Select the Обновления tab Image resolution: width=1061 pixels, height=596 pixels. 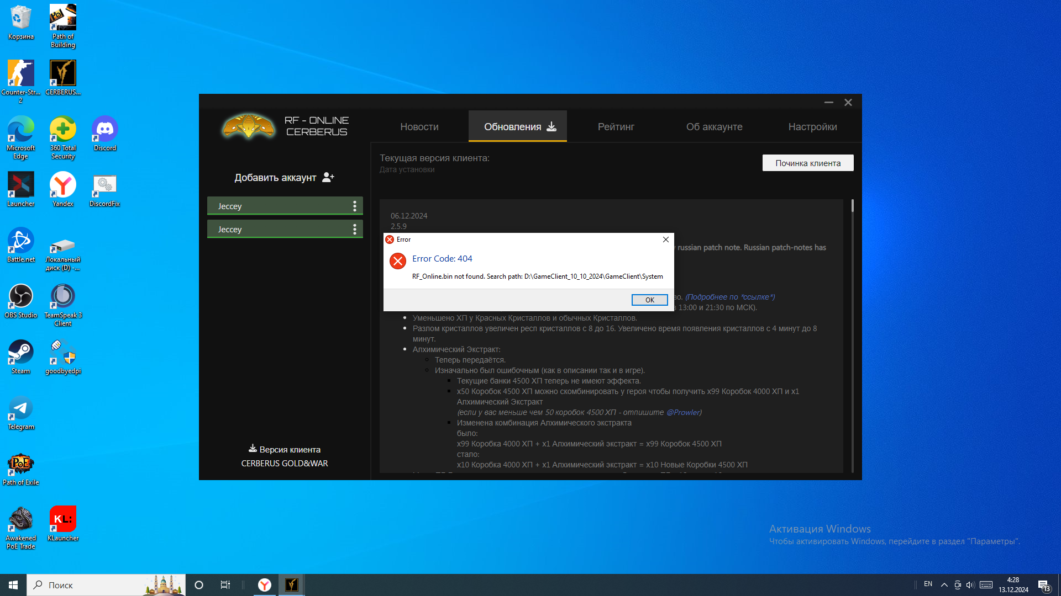coord(518,127)
